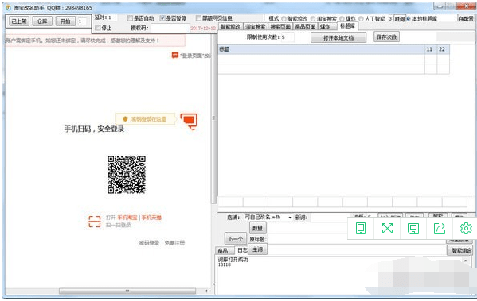Select the 淘宝搜索 mode radio button
Viewport: 477px width, 301px height.
313,19
